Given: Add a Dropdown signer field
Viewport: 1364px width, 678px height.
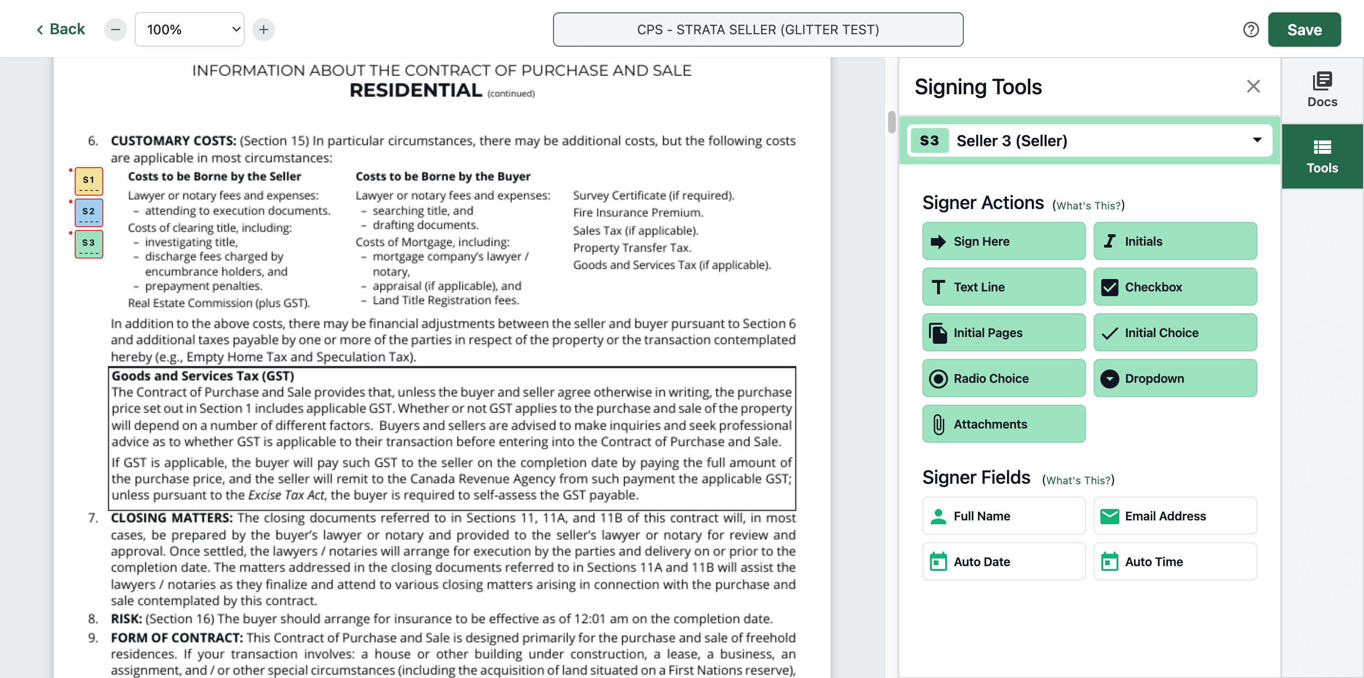Looking at the screenshot, I should click(1175, 378).
